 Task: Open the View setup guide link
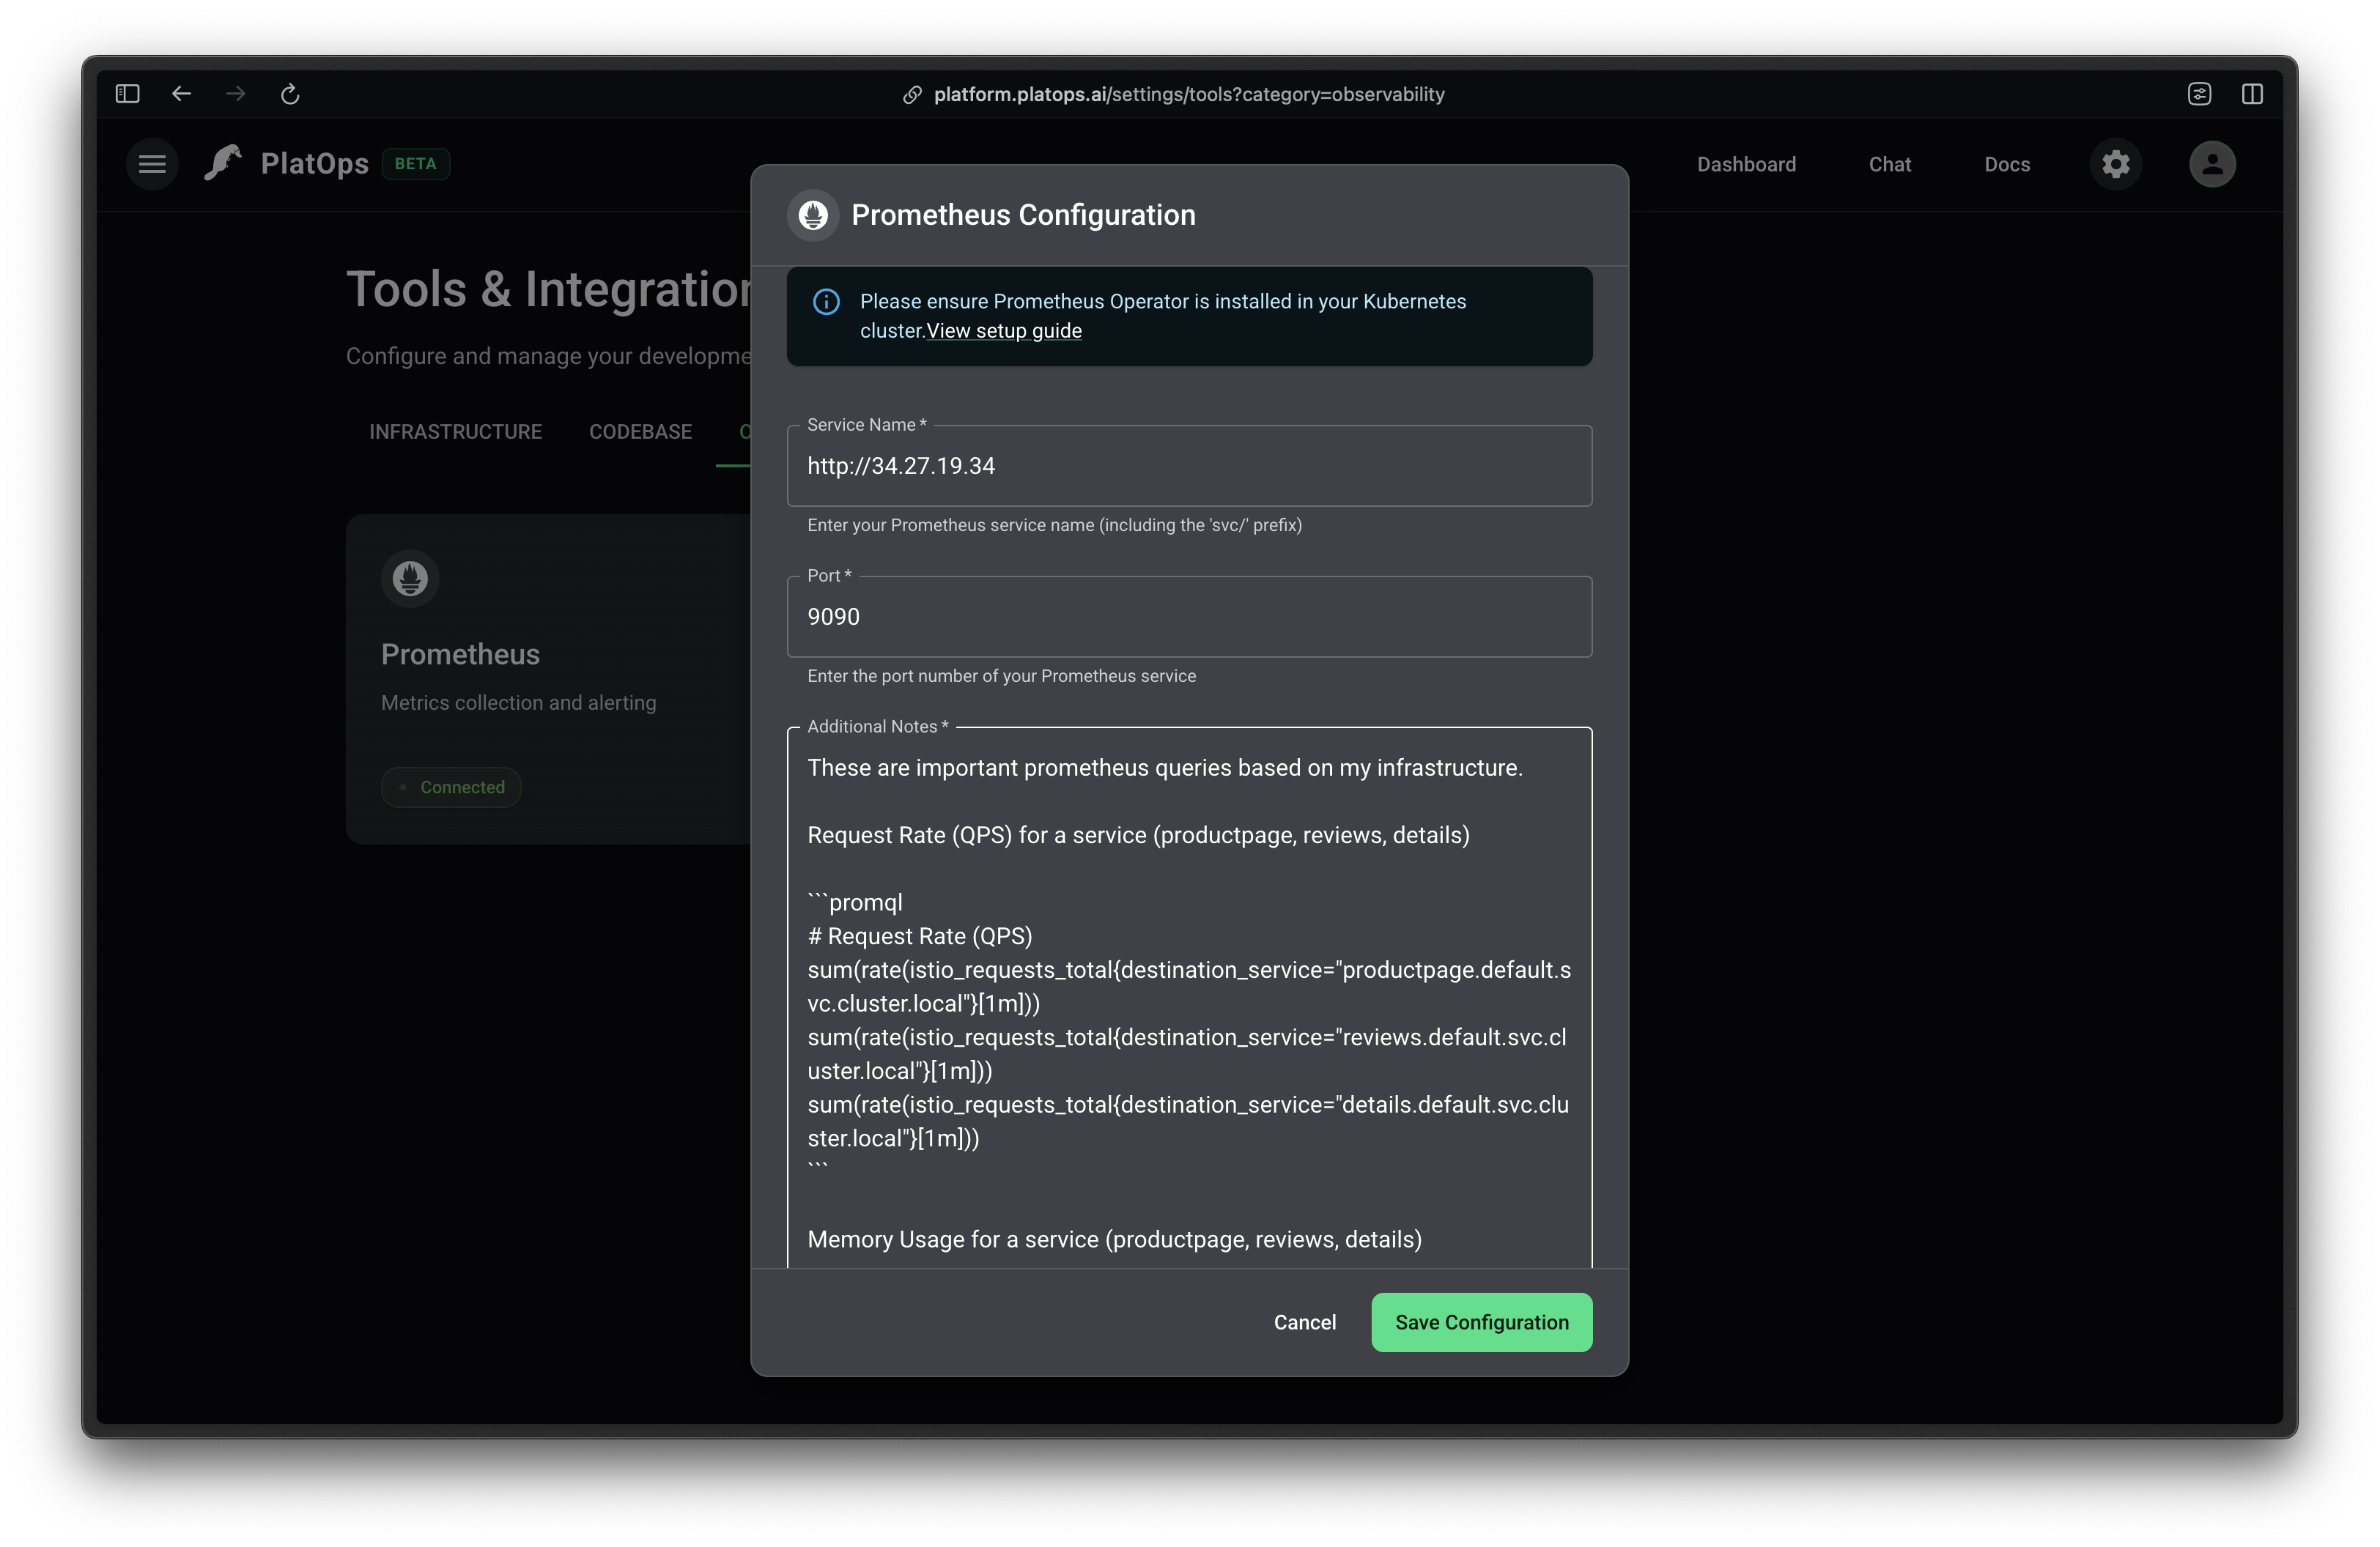point(1004,331)
